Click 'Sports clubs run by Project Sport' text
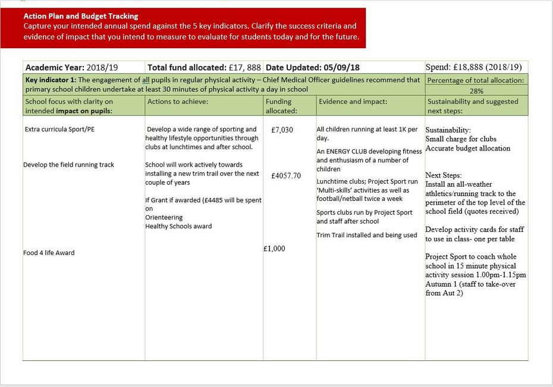The height and width of the screenshot is (387, 553). pyautogui.click(x=365, y=217)
